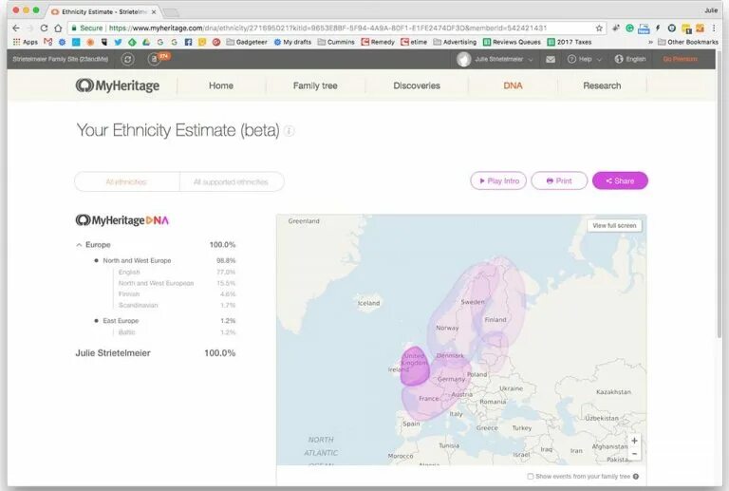Click the lightning bolt extension icon
Image resolution: width=729 pixels, height=491 pixels.
coord(658,28)
